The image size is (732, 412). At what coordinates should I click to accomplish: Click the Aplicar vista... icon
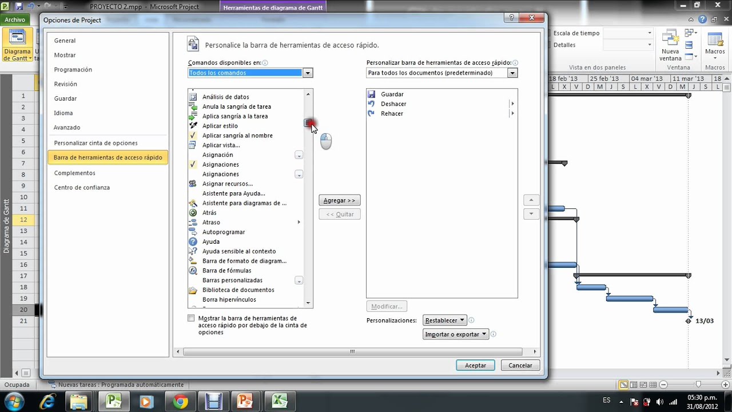pos(193,145)
